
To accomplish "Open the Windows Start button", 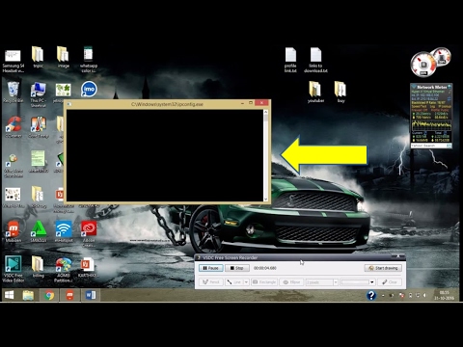I will 9,295.
